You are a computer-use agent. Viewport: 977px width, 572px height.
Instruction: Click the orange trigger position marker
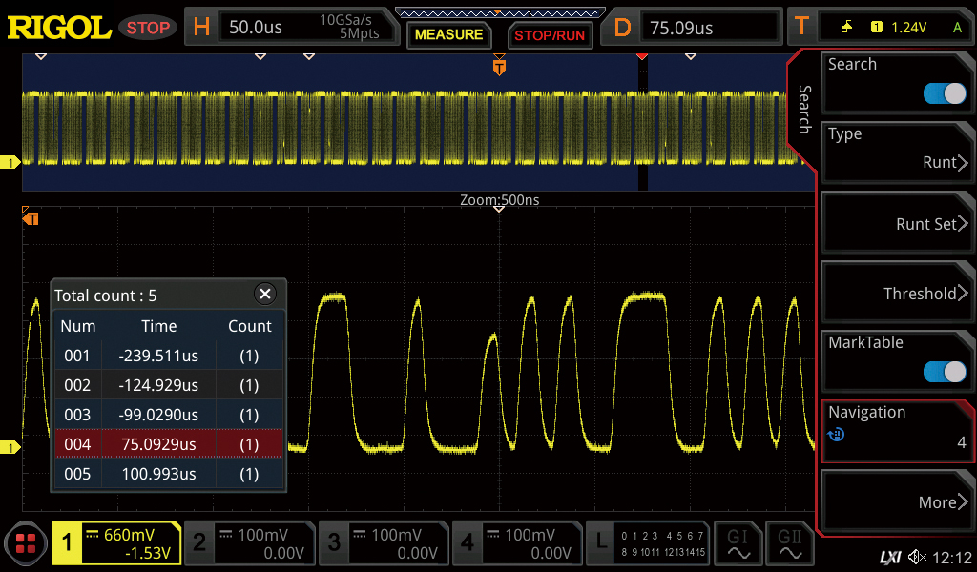point(499,67)
